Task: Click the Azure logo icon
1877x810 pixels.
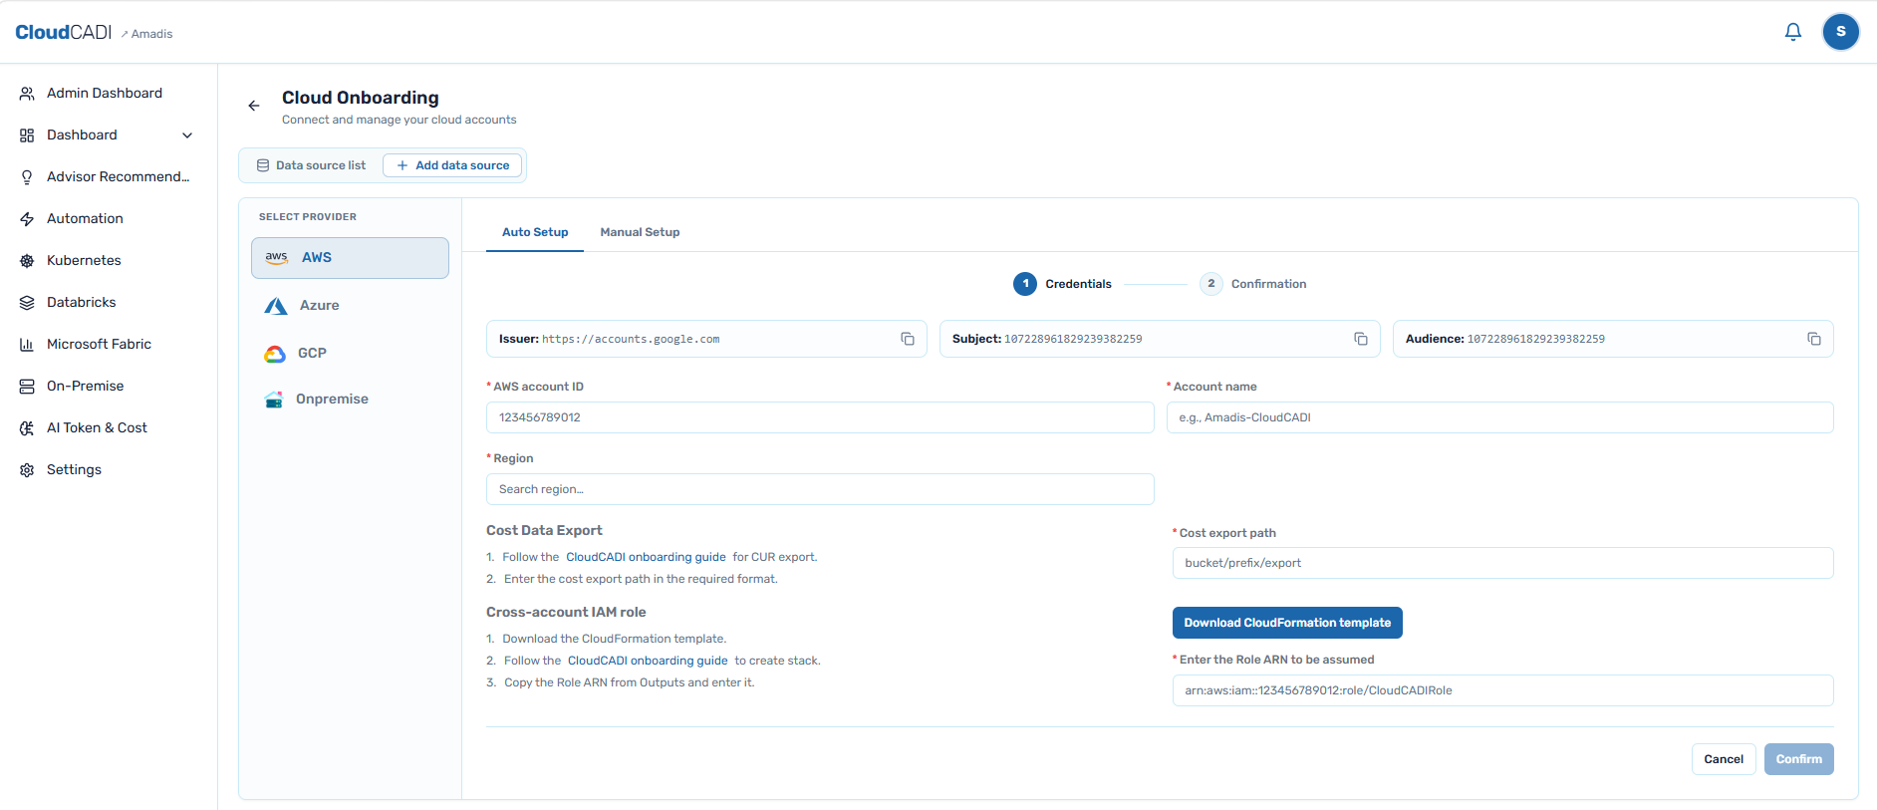Action: [276, 305]
